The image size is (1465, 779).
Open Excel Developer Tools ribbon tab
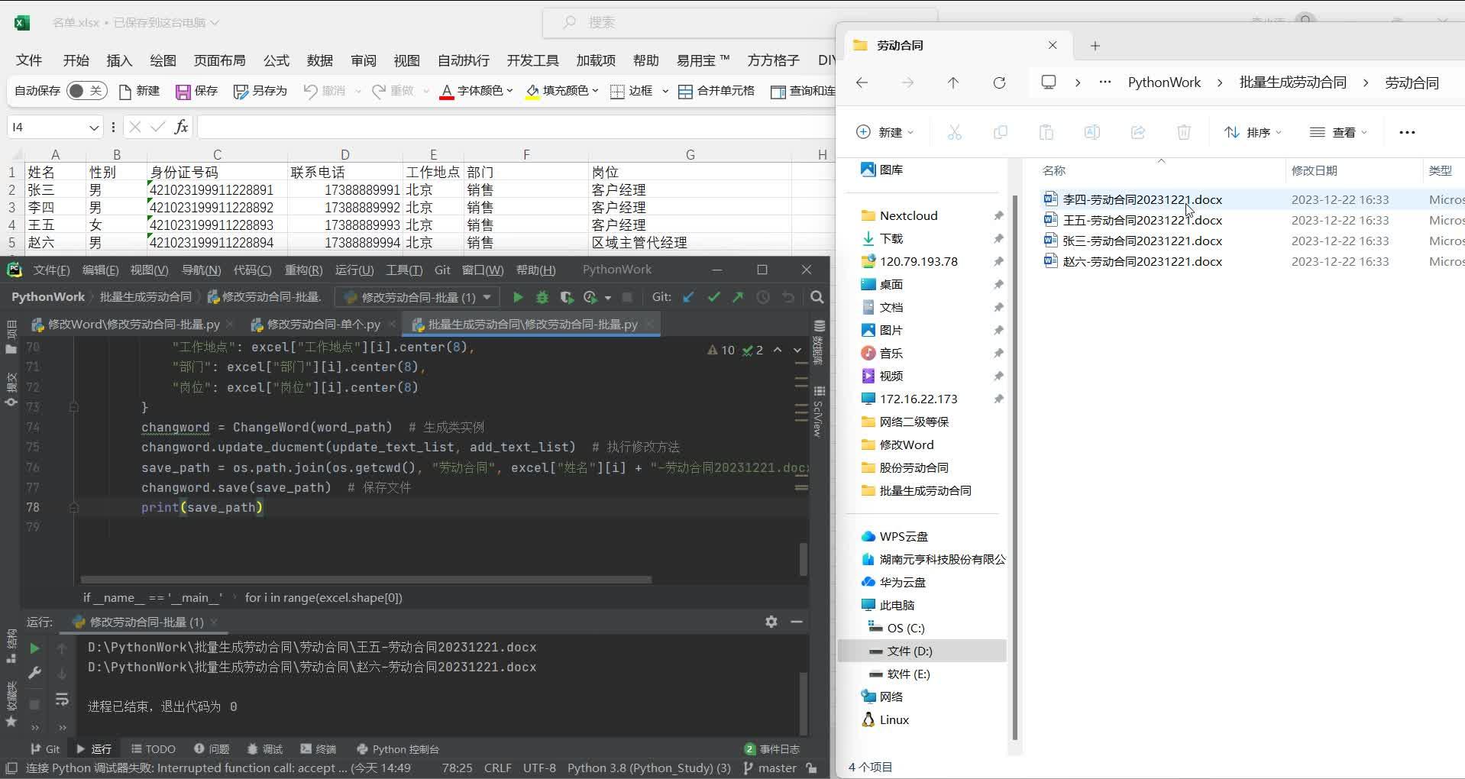[532, 60]
